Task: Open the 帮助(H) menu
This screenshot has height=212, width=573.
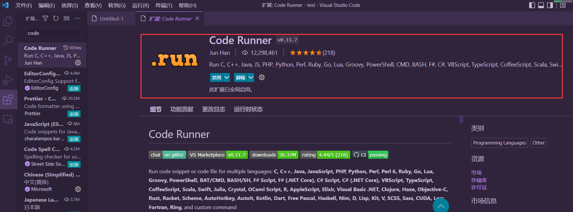Action: point(188,5)
